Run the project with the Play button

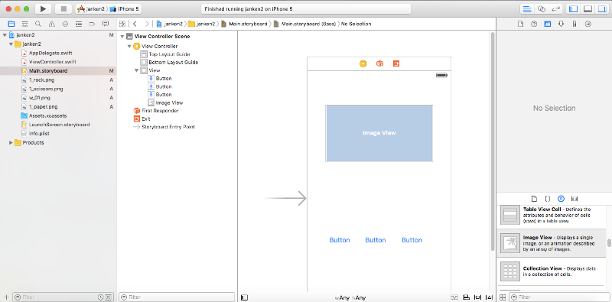[43, 8]
